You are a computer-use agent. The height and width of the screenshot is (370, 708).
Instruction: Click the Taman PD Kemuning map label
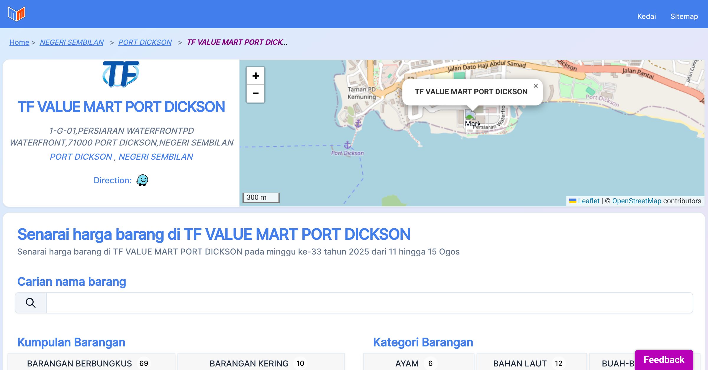pos(362,93)
